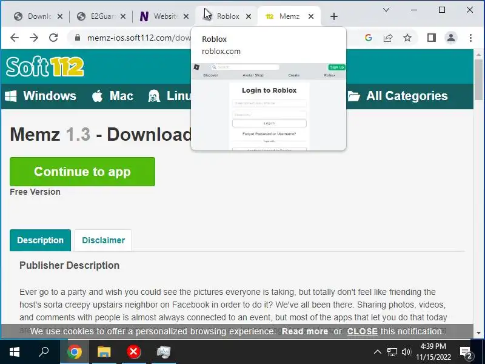Reload the current page

point(53,38)
